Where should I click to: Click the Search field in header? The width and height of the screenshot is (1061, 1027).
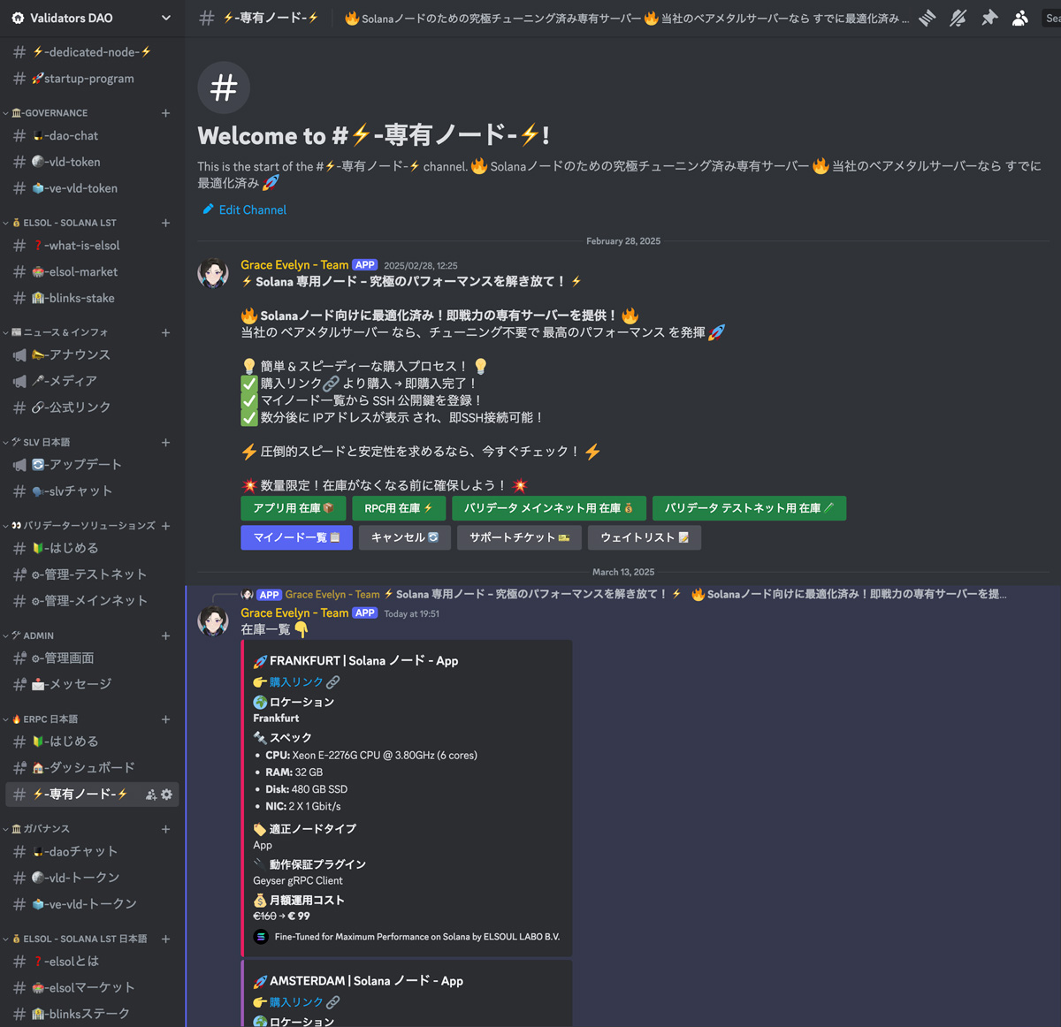point(1052,18)
